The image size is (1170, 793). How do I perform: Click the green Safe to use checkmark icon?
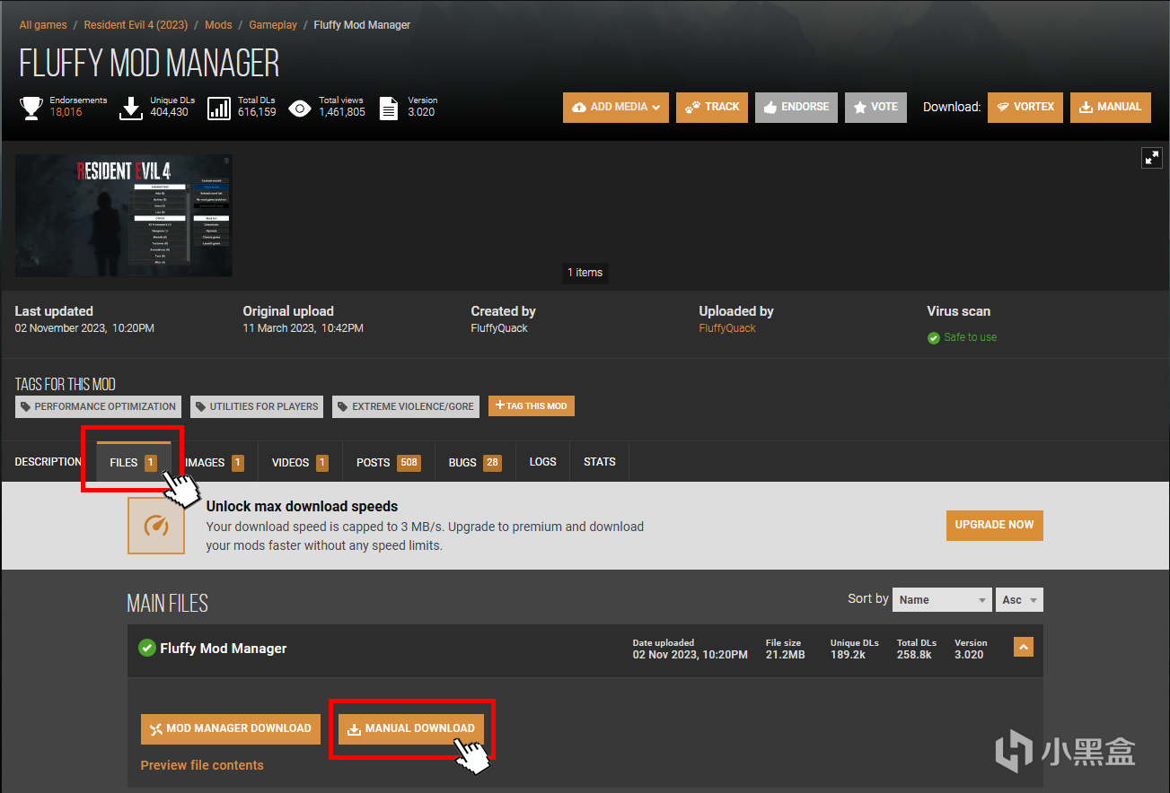pos(934,338)
